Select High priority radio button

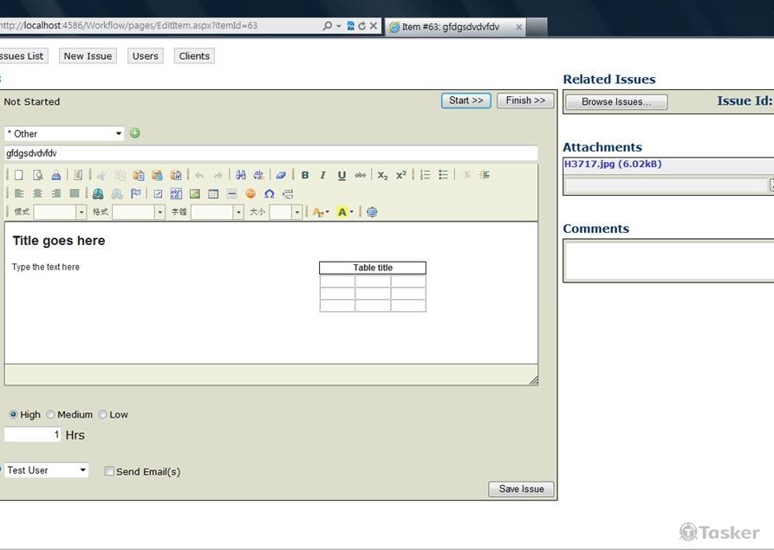[13, 415]
